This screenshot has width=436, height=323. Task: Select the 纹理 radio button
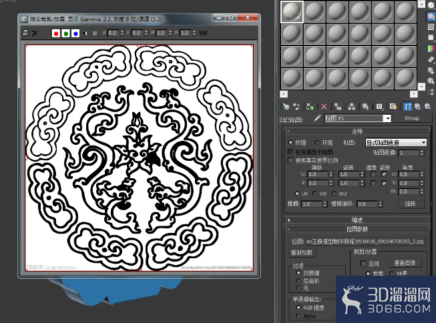pos(290,142)
